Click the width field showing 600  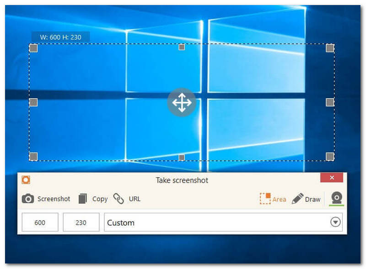click(x=40, y=222)
